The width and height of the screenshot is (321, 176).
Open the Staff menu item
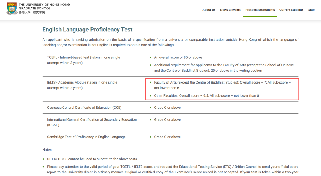[311, 10]
